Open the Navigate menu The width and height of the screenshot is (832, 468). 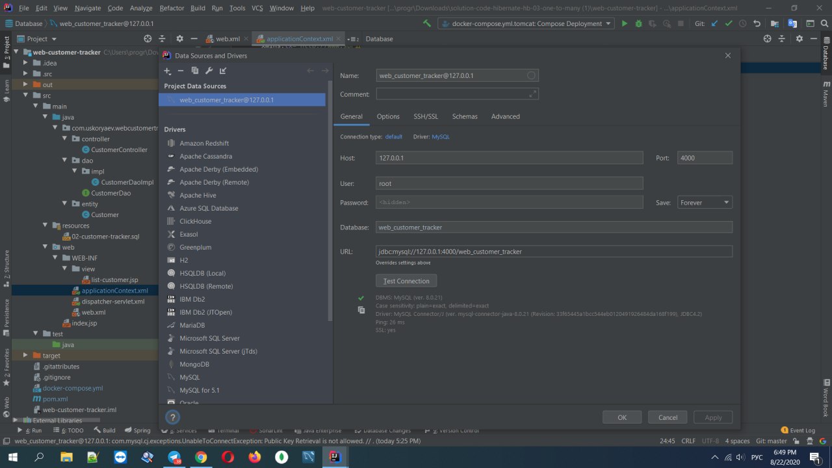(88, 8)
